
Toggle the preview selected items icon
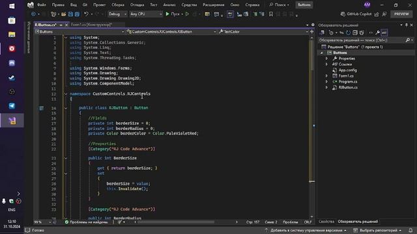pyautogui.click(x=384, y=32)
